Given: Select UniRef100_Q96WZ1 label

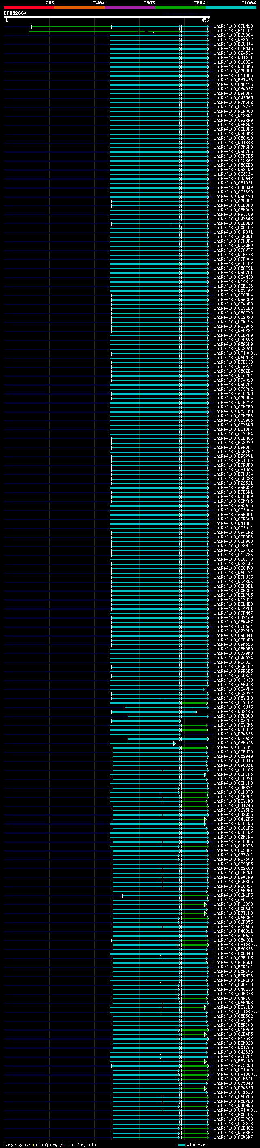Looking at the screenshot, I should coord(233,765).
